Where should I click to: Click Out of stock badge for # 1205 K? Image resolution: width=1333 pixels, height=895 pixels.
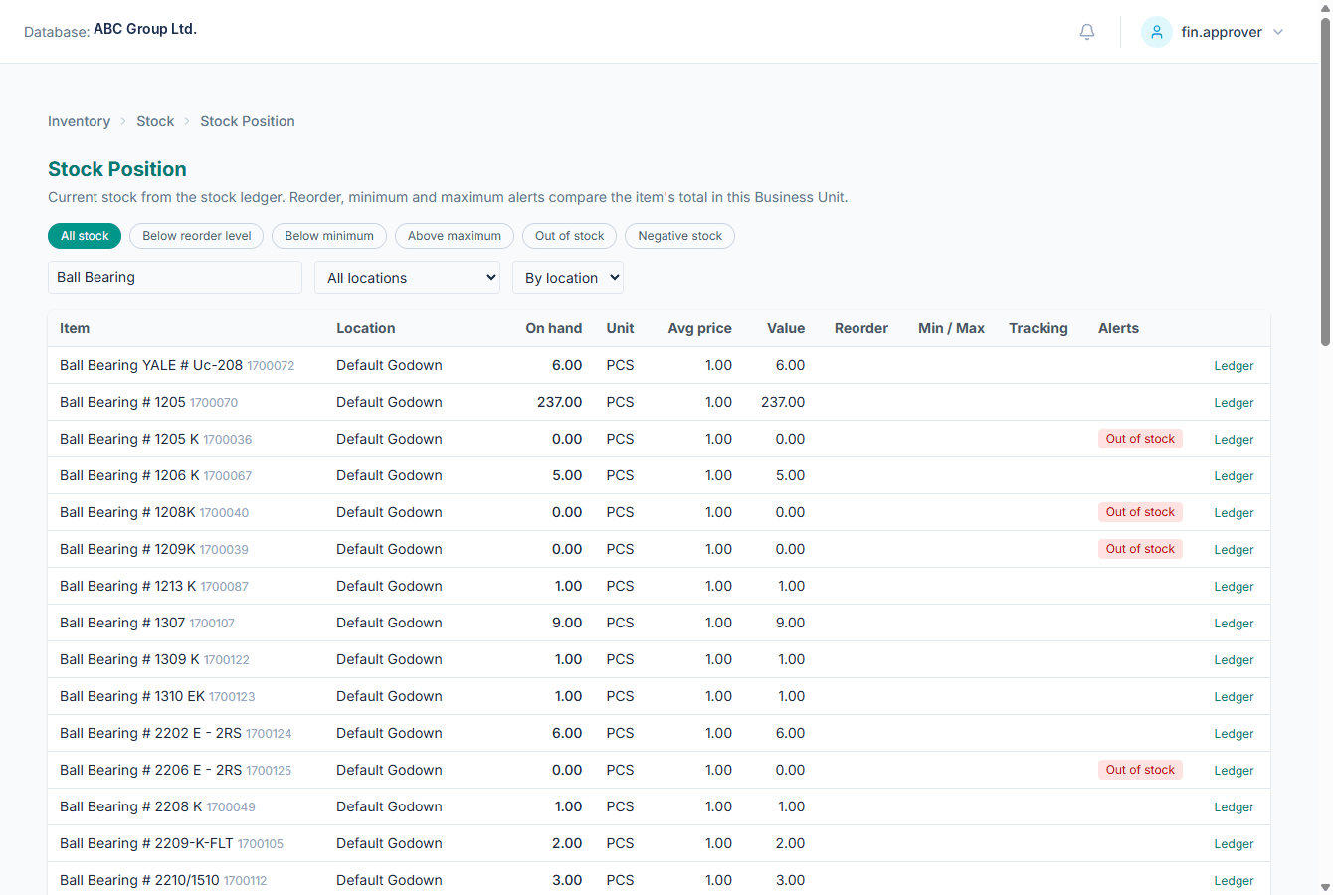[1140, 439]
